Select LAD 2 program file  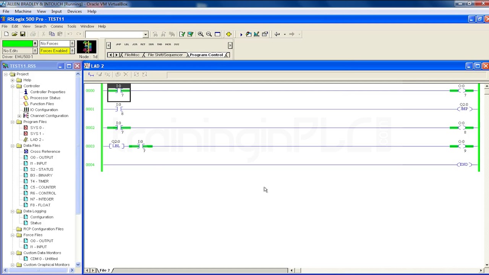pyautogui.click(x=37, y=139)
